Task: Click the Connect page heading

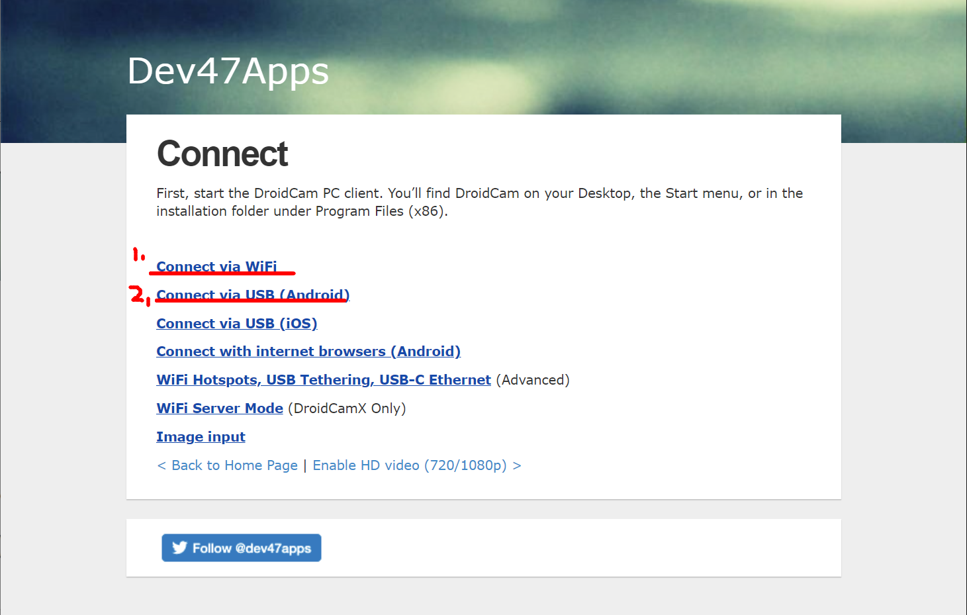Action: click(222, 154)
